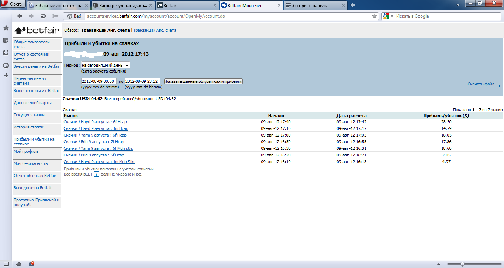Open market 'Brig 9 августа : 7f Hcap'

(x=94, y=142)
